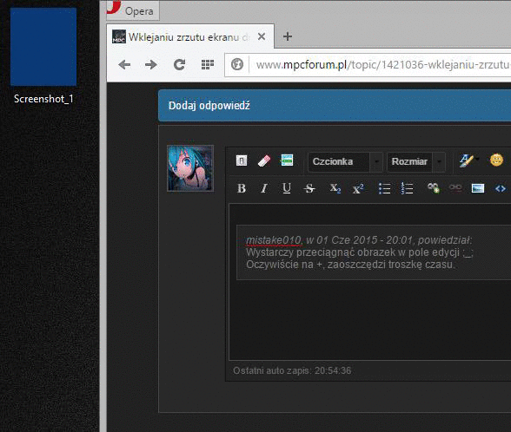
Task: Open the Czcionka font dropdown
Action: [345, 161]
